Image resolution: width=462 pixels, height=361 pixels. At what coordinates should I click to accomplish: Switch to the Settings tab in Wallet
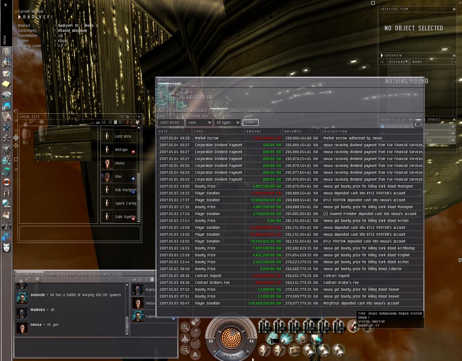[190, 86]
